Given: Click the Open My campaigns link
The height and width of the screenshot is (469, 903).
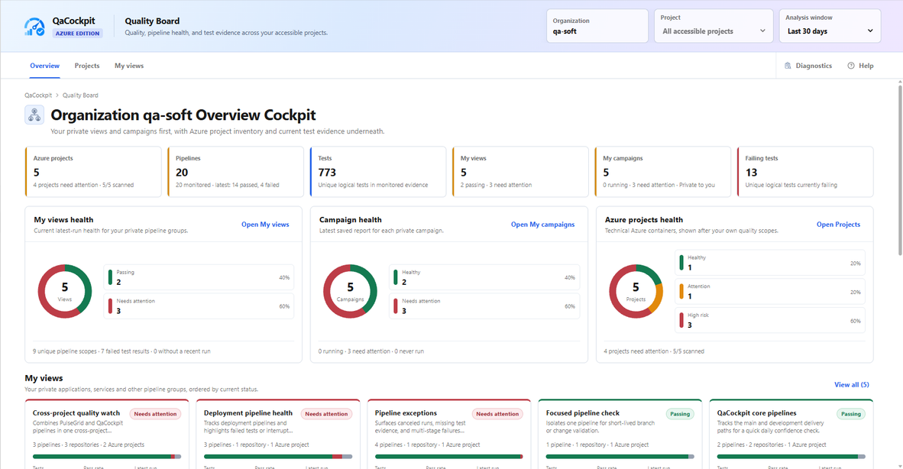Looking at the screenshot, I should pos(542,225).
